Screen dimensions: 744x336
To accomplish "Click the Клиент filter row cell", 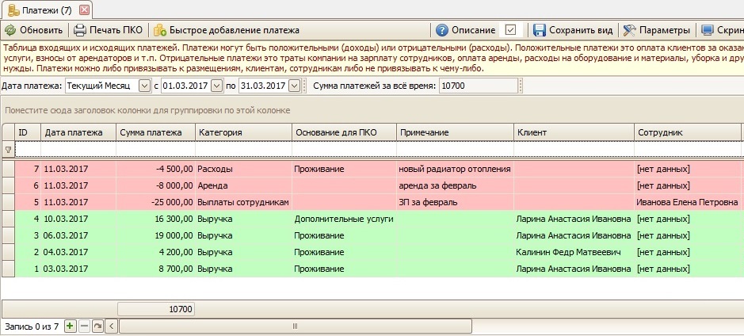I will click(574, 150).
